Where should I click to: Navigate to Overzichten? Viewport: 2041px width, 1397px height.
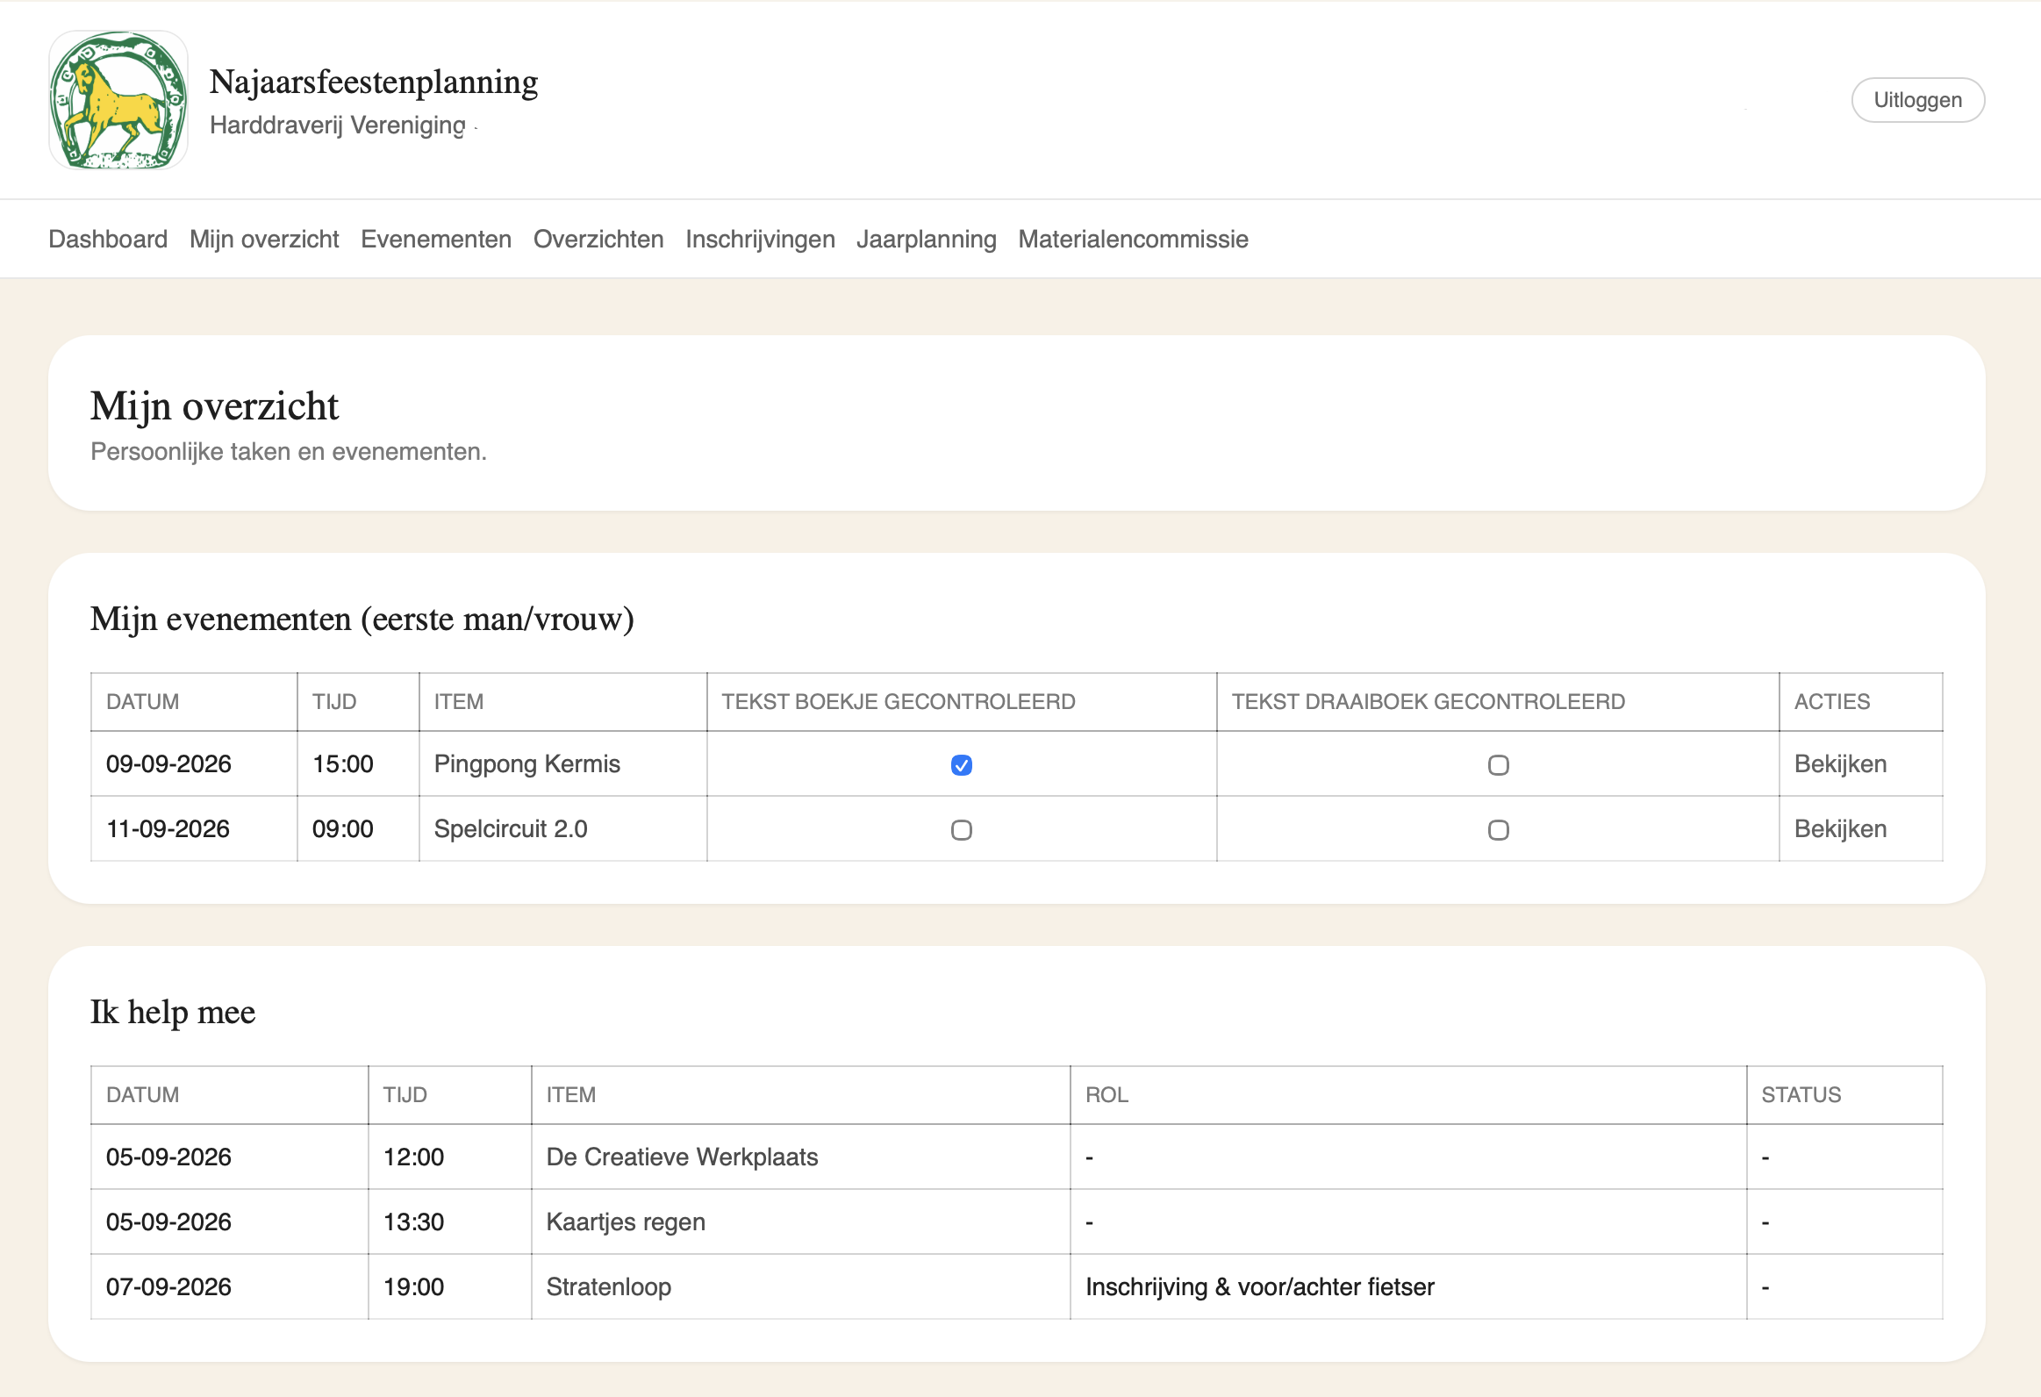click(598, 238)
